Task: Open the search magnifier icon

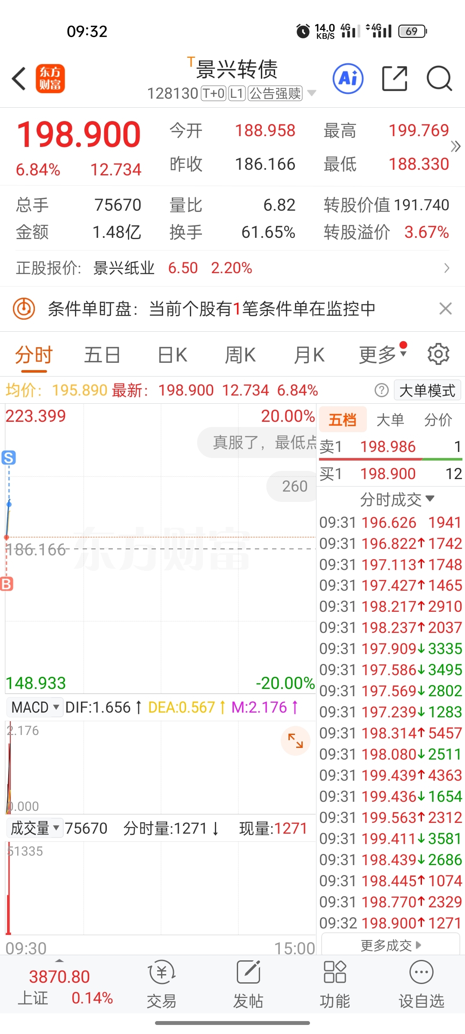Action: [439, 79]
